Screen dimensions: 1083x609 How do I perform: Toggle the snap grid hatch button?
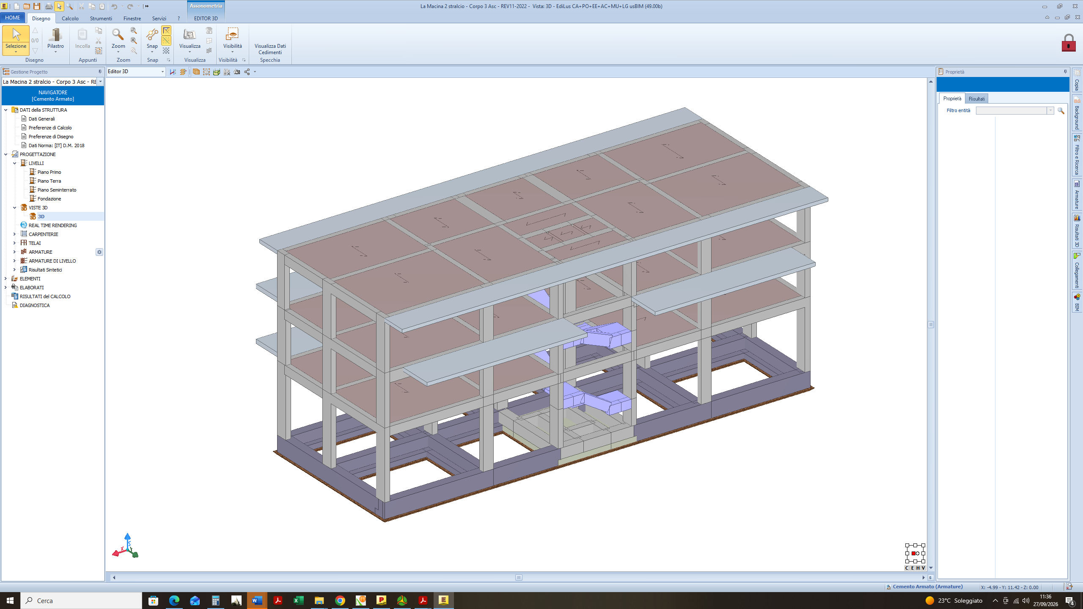click(x=166, y=51)
